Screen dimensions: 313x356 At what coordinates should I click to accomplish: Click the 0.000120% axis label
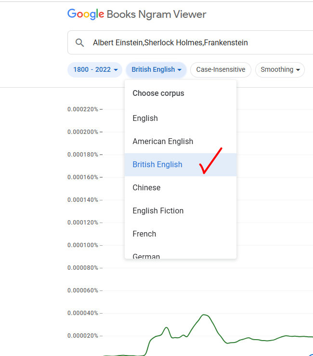point(83,223)
